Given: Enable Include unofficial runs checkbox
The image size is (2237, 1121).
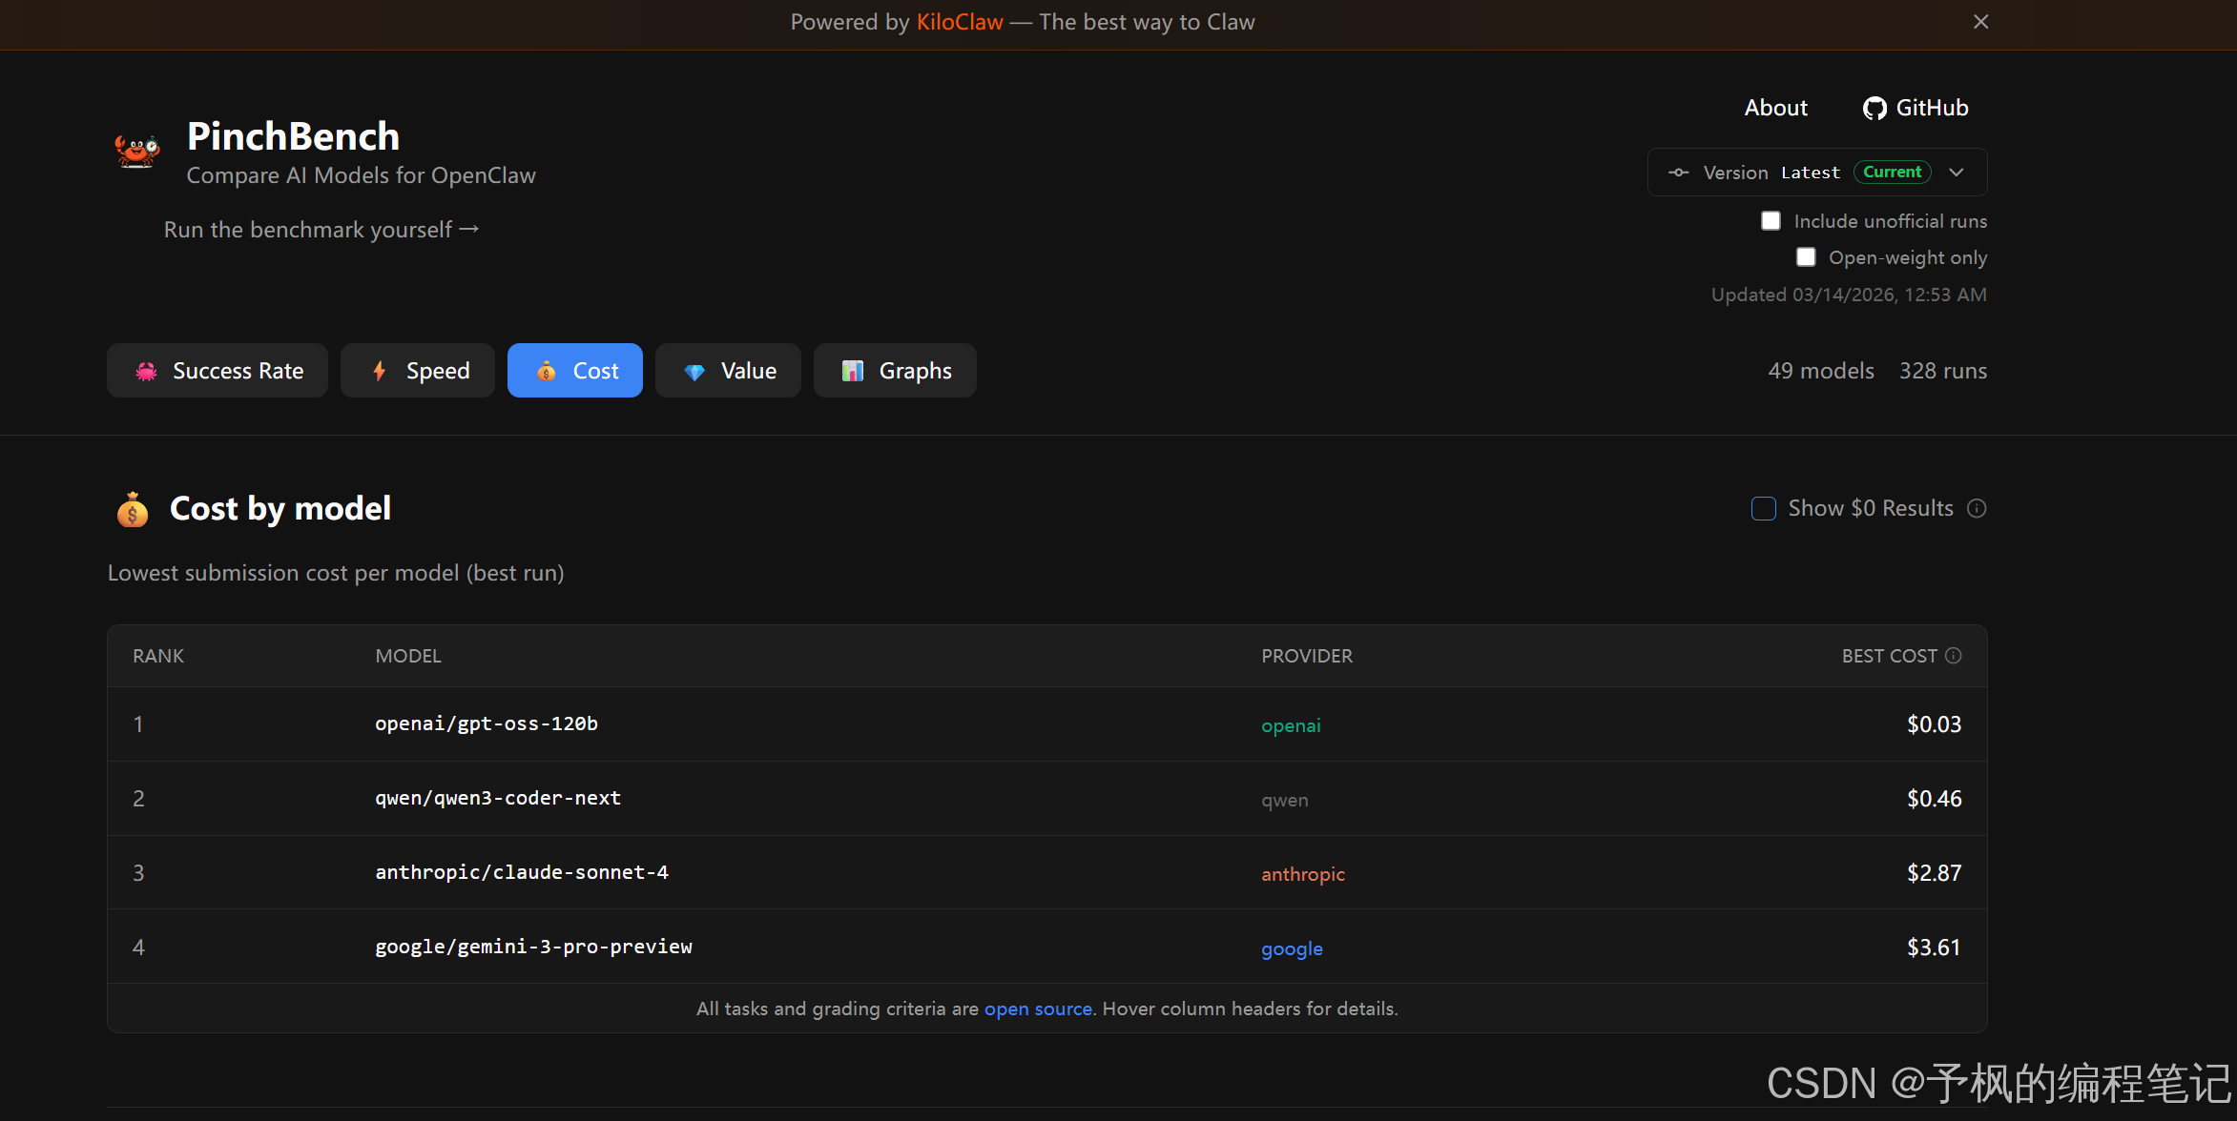Looking at the screenshot, I should click(x=1771, y=221).
